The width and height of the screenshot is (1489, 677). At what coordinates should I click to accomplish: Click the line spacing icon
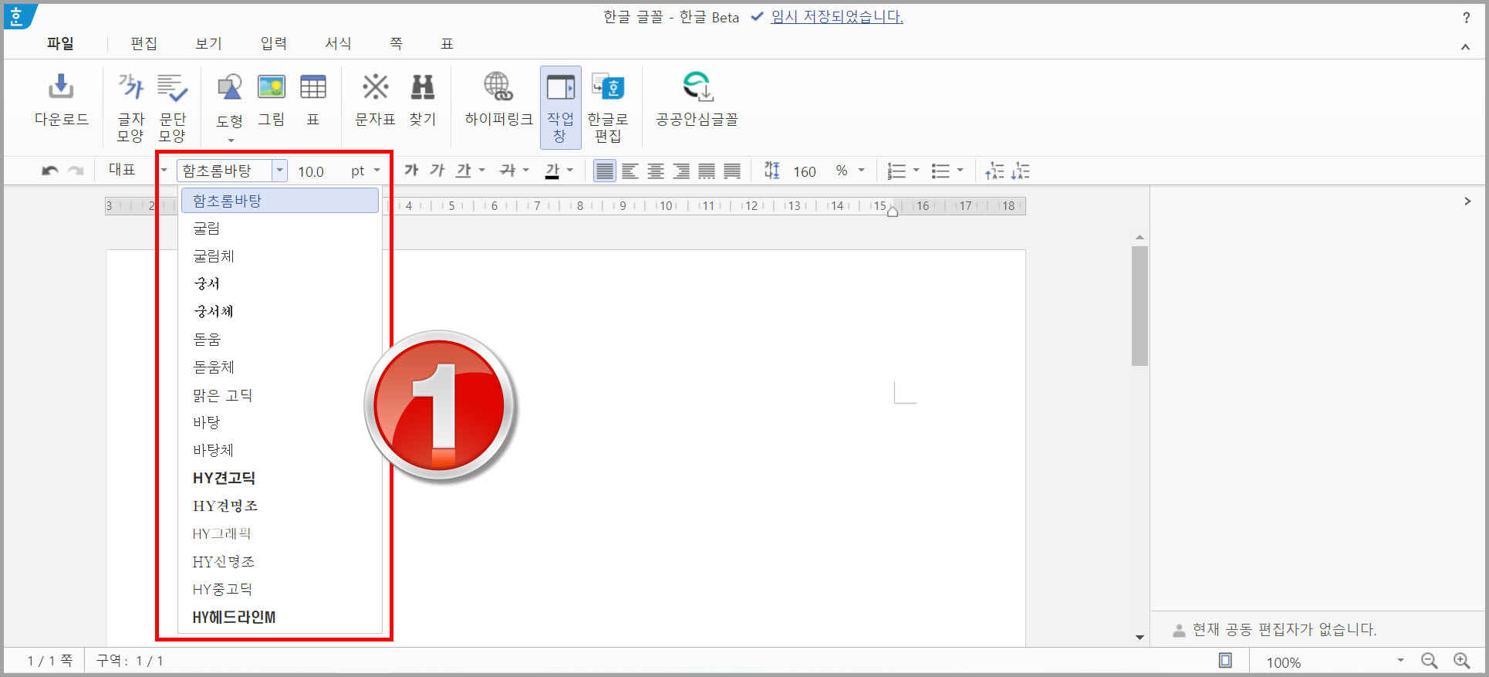click(772, 171)
